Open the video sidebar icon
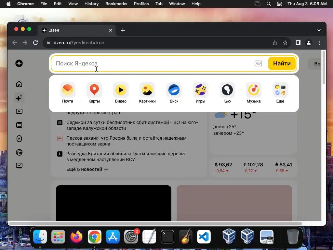Image resolution: width=333 pixels, height=250 pixels. [x=19, y=111]
